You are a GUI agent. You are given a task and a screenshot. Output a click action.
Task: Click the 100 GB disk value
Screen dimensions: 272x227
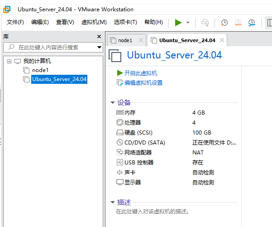click(202, 133)
